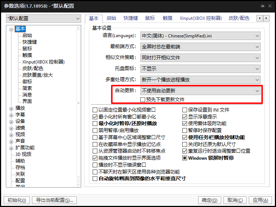
Task: Collapse the 基本 tree node
Action: pyautogui.click(x=11, y=29)
